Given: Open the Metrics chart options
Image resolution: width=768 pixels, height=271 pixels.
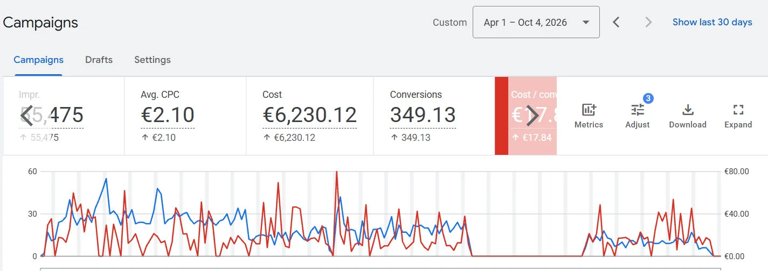Looking at the screenshot, I should 589,116.
